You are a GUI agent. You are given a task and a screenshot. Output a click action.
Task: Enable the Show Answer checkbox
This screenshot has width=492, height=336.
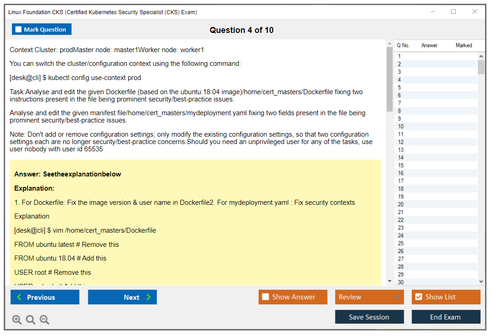[x=265, y=297]
